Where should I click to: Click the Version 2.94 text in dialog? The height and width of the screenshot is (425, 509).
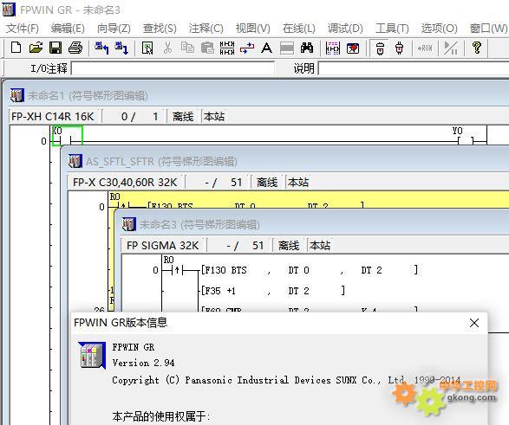(x=143, y=363)
